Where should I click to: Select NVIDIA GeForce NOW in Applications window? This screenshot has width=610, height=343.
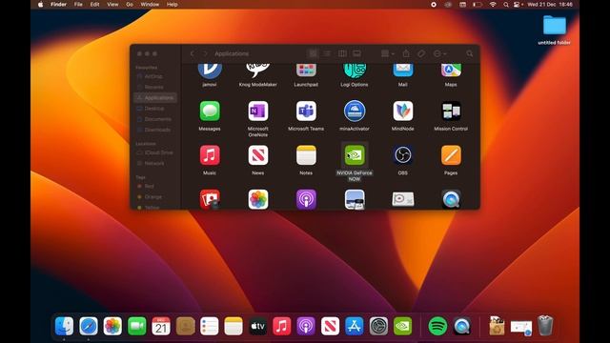[x=355, y=155]
